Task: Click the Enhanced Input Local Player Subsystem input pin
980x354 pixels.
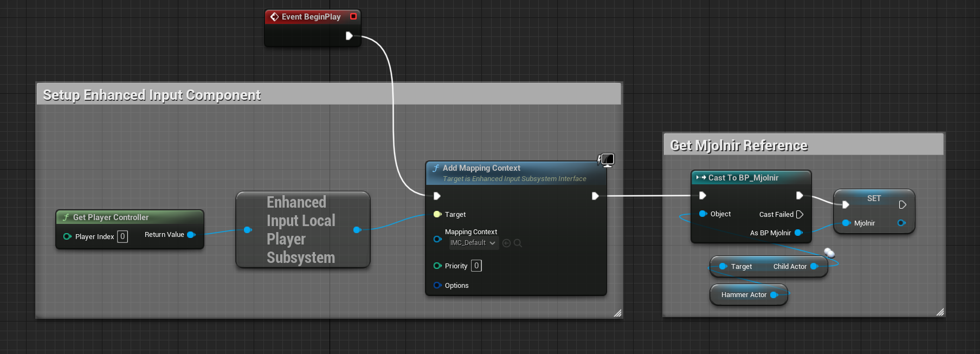Action: pos(248,230)
